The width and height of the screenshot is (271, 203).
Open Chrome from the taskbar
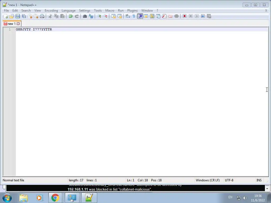55,198
